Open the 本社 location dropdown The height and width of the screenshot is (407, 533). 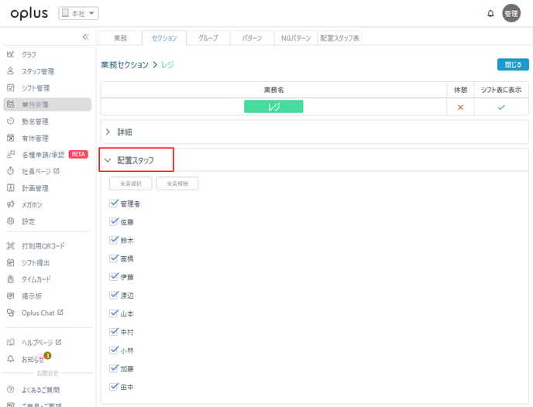coord(79,13)
